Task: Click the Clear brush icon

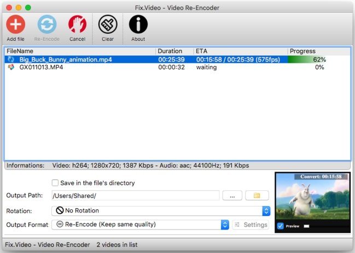Action: (108, 24)
